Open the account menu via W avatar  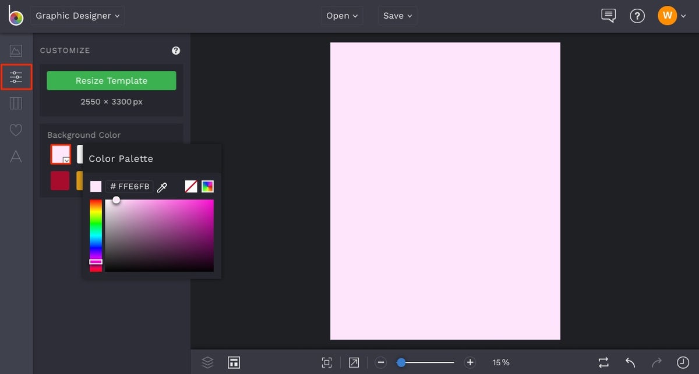(x=668, y=15)
